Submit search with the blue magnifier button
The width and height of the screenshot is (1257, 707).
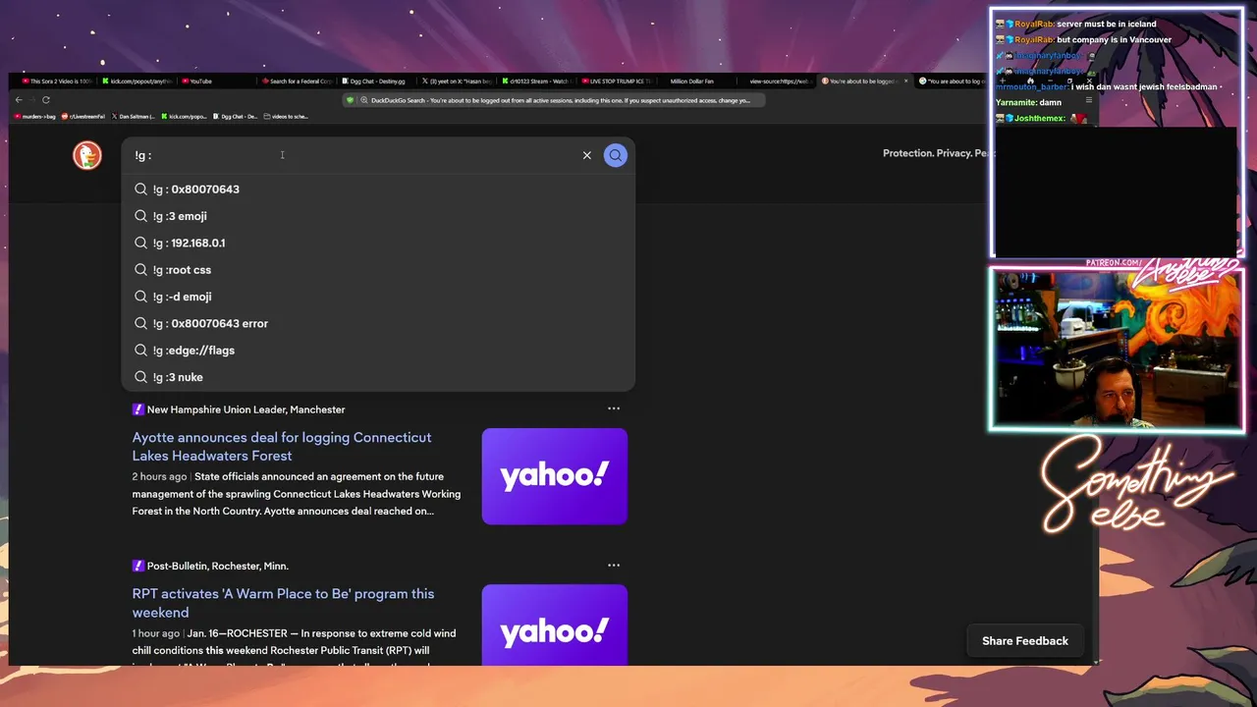click(x=616, y=155)
